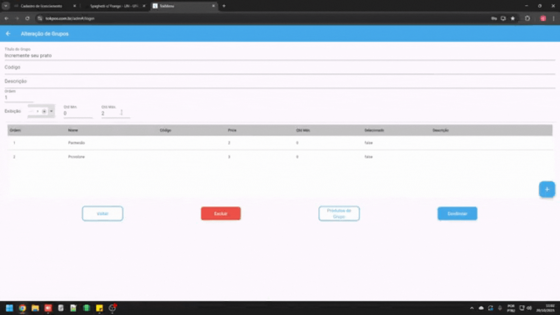Open the tab search chevron at top left
Screen dimensions: 560x315
[6, 6]
